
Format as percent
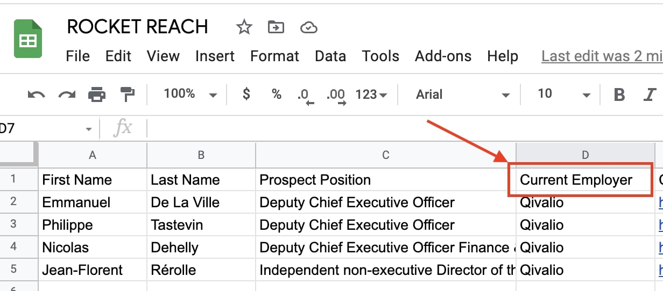tap(277, 94)
